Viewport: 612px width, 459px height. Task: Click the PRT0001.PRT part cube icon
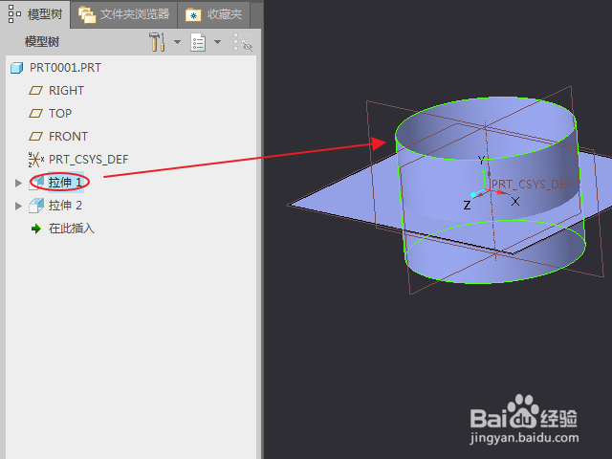16,68
